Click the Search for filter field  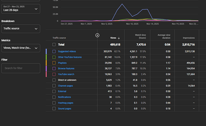click(20, 68)
